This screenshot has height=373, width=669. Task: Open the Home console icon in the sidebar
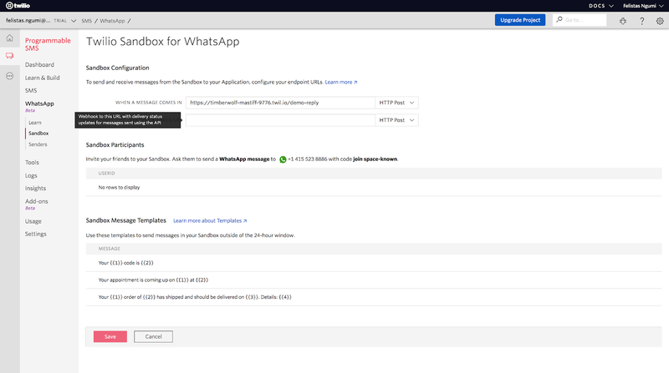point(9,38)
